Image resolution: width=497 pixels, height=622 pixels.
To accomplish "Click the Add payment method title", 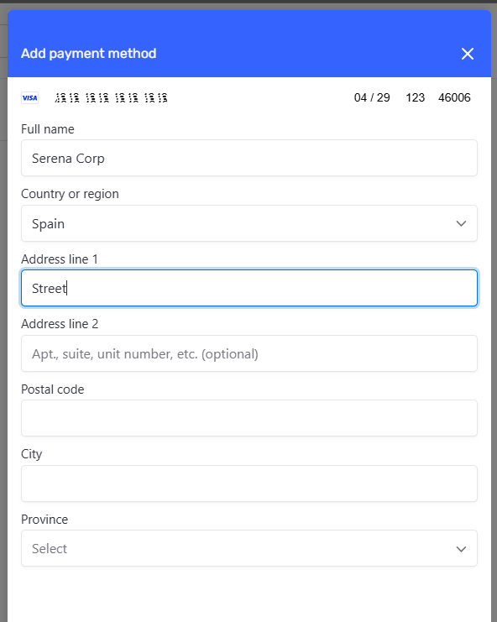I will click(x=88, y=54).
